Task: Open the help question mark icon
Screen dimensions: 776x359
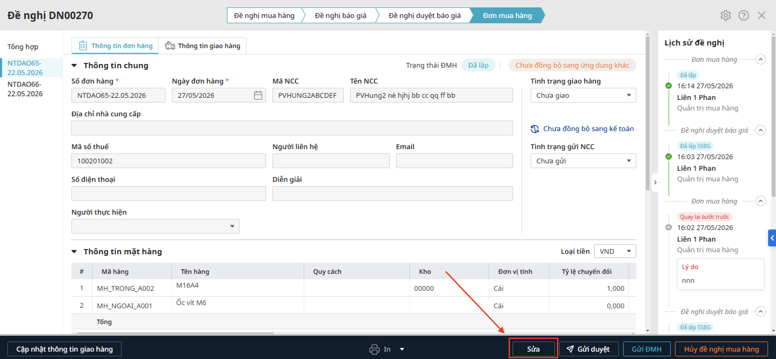Action: click(743, 15)
